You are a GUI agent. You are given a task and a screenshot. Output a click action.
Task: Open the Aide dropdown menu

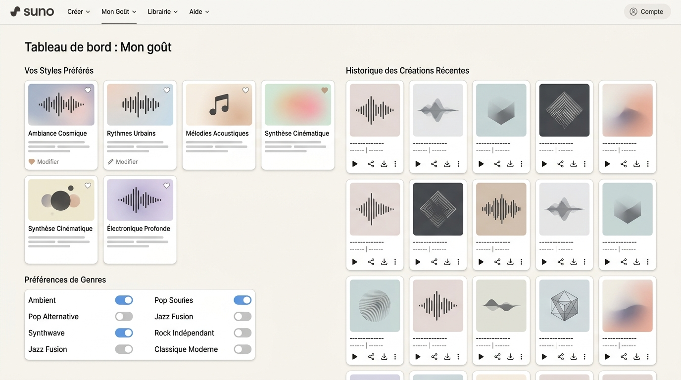click(x=199, y=12)
